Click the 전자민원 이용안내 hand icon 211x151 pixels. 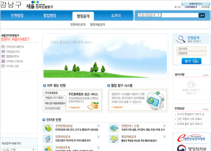(3, 47)
